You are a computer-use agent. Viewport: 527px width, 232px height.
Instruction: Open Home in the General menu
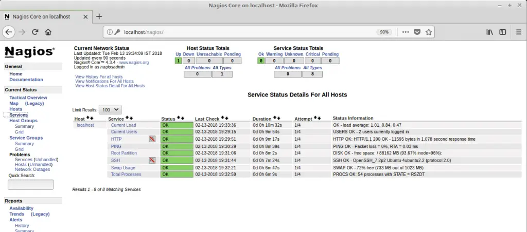(x=16, y=74)
